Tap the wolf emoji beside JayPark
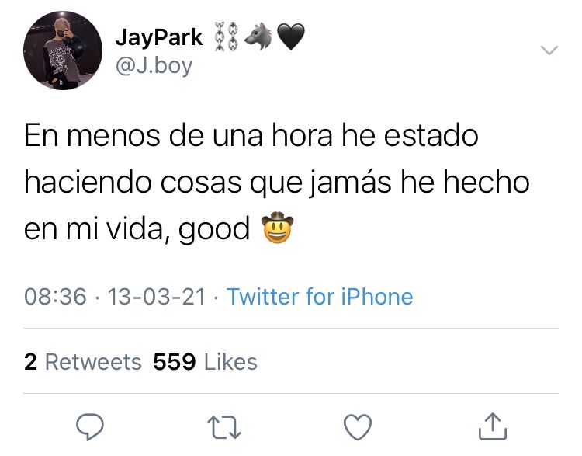The image size is (582, 456). click(258, 36)
